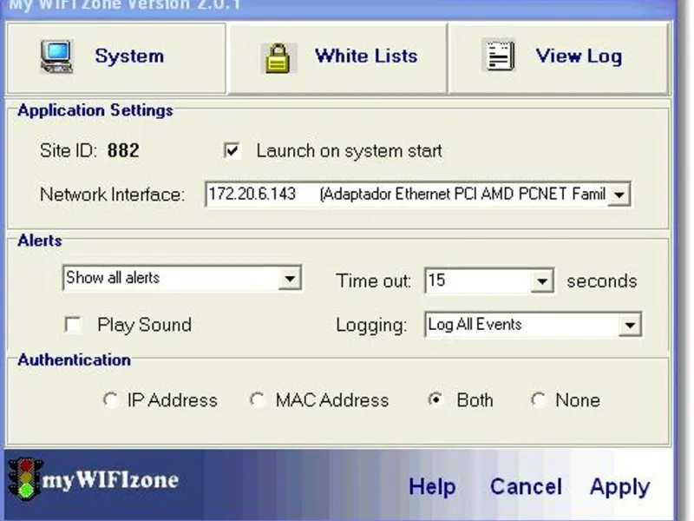Uncheck Launch on system start
The image size is (694, 521).
tap(232, 150)
